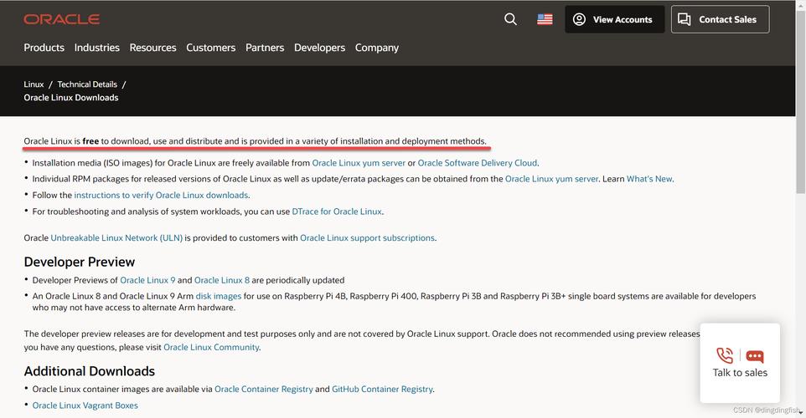Viewport: 806px width, 418px height.
Task: Open the Oracle Container Registry link
Action: click(x=264, y=390)
